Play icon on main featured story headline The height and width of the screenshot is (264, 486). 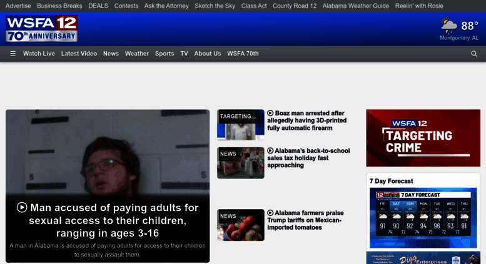[x=22, y=207]
